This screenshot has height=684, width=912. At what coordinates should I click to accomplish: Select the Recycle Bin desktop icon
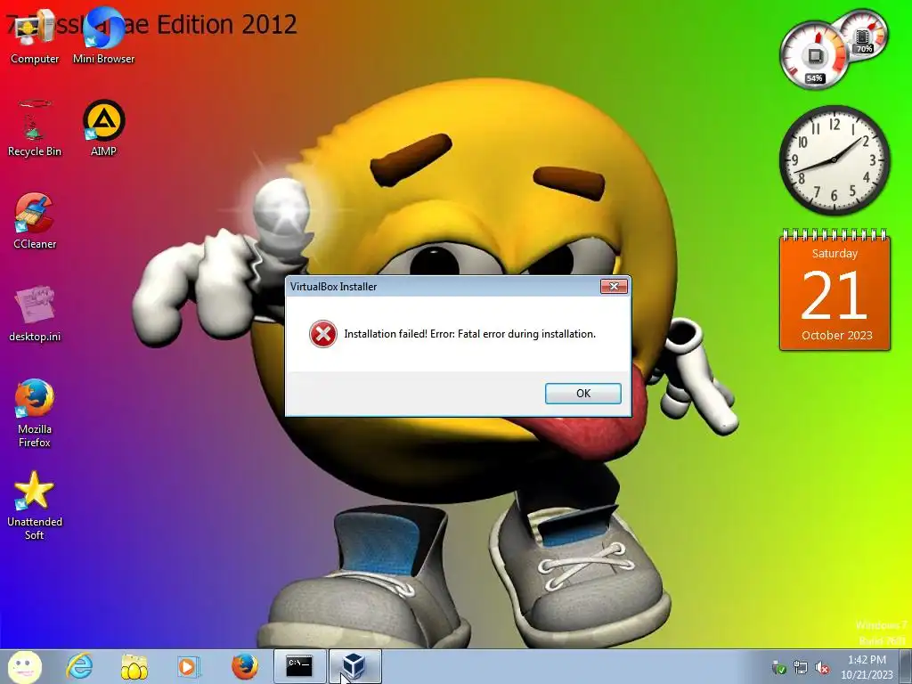pos(35,128)
